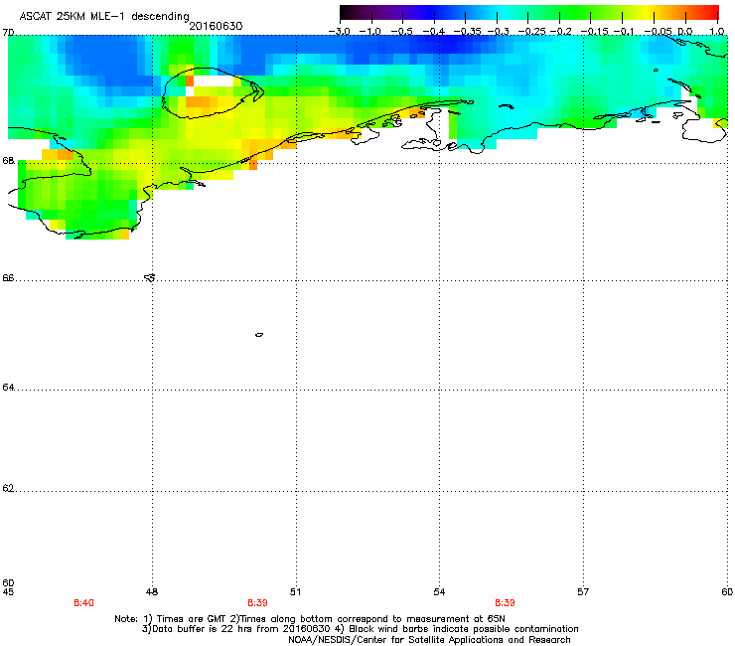This screenshot has width=735, height=646.
Task: Click the -0.25 color scale label
Action: click(x=531, y=32)
